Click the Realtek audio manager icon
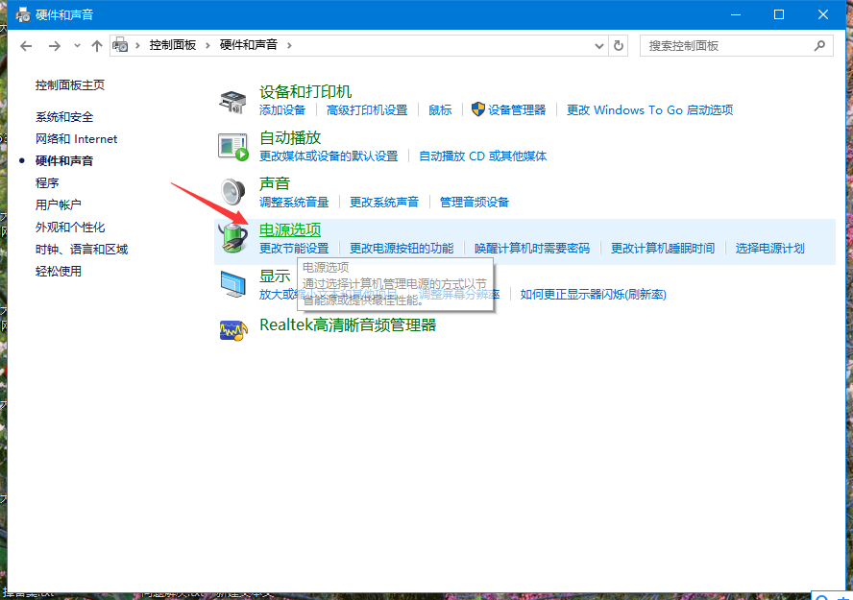 click(x=233, y=330)
